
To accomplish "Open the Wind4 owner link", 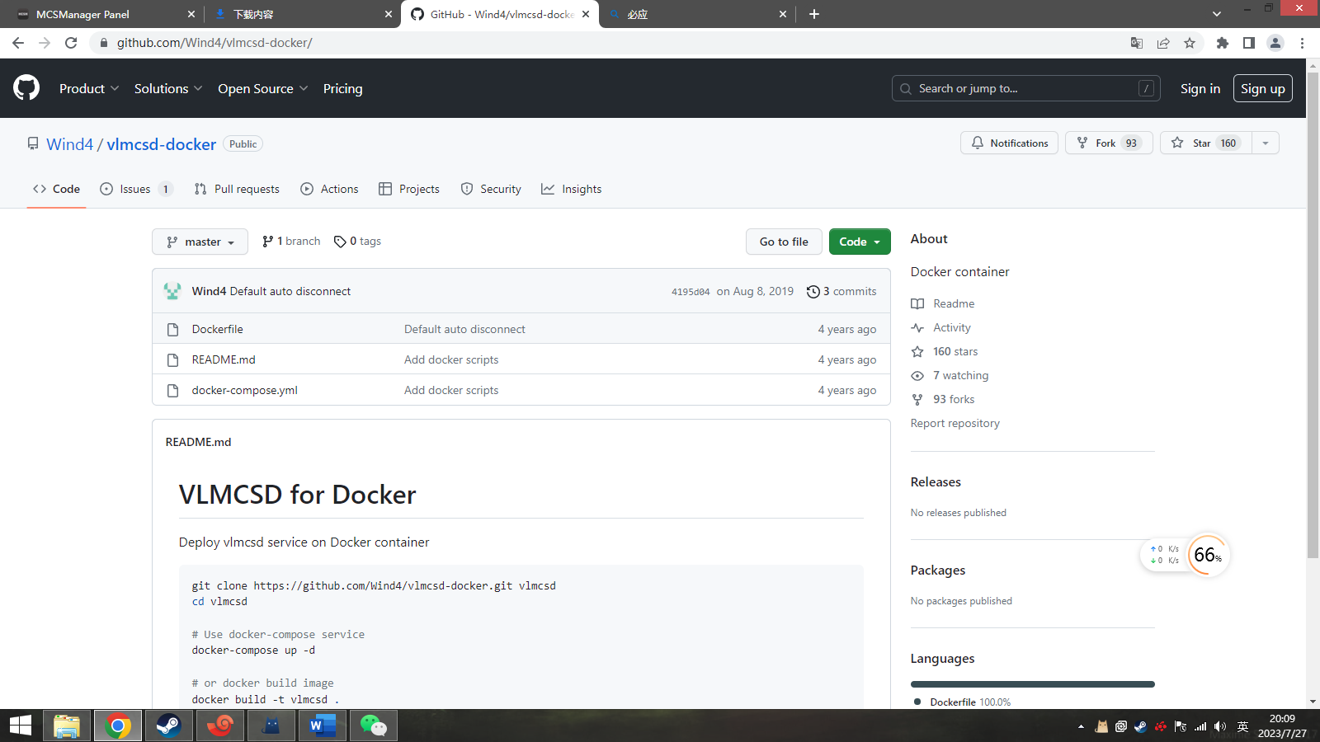I will tap(69, 144).
